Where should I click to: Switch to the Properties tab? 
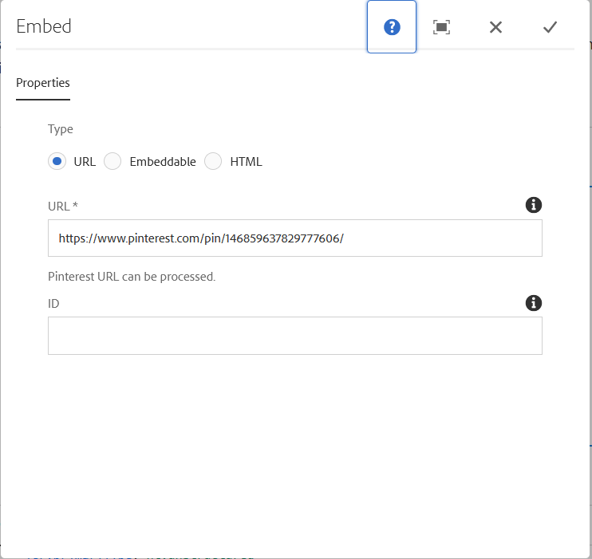point(43,83)
